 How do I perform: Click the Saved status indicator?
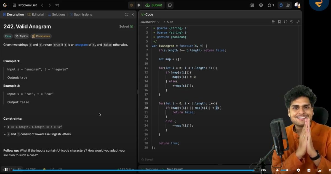coord(147,159)
